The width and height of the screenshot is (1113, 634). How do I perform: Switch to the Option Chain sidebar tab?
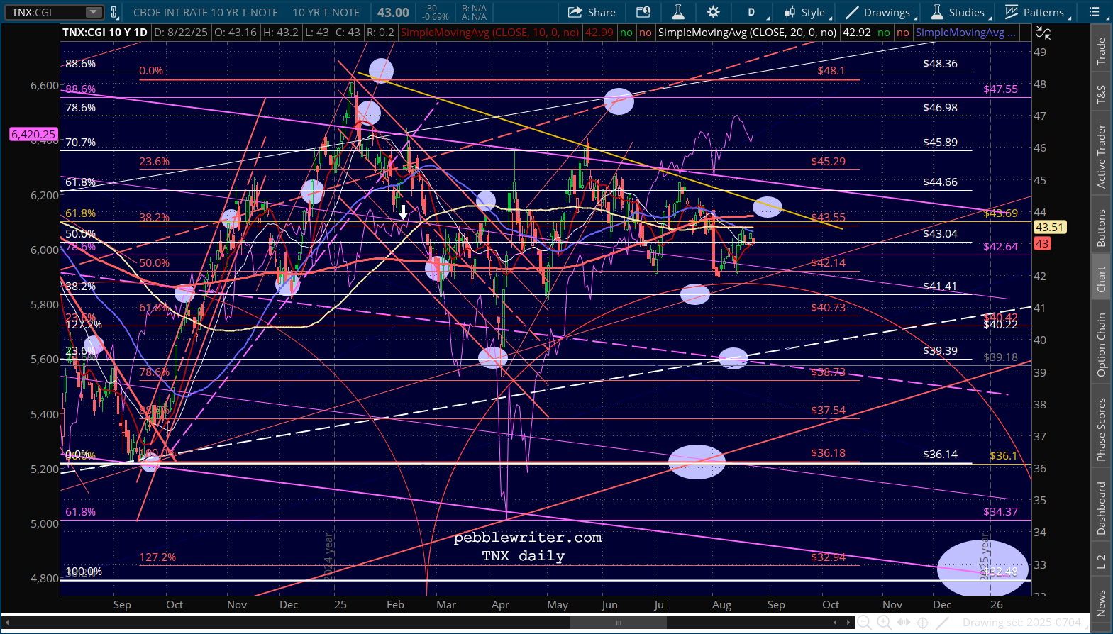click(1102, 345)
